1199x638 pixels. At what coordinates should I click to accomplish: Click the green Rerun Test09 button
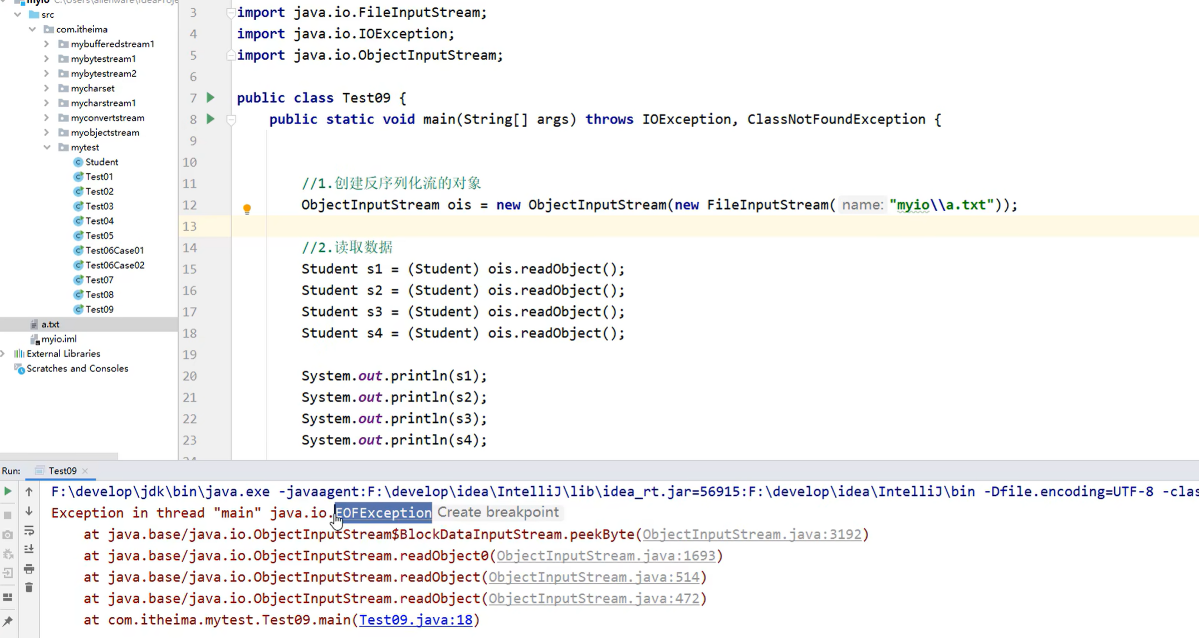[8, 491]
